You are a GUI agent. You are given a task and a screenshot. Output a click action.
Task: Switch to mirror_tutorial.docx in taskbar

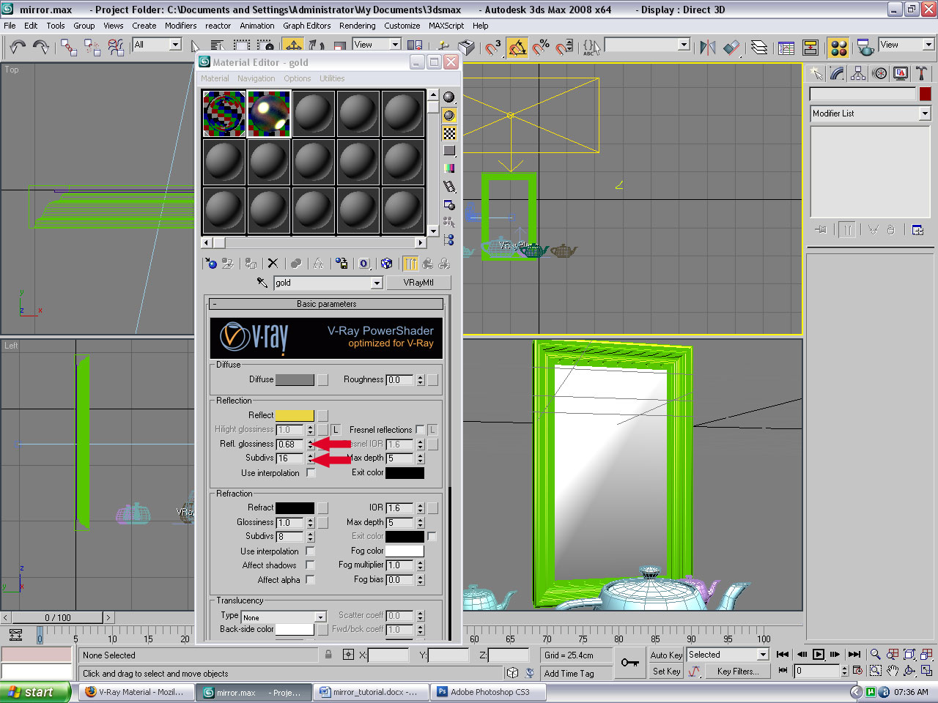tap(370, 692)
